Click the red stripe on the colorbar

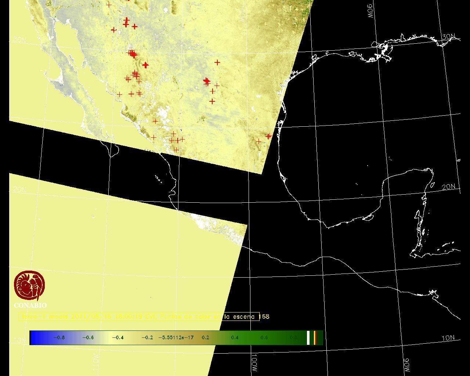click(315, 337)
